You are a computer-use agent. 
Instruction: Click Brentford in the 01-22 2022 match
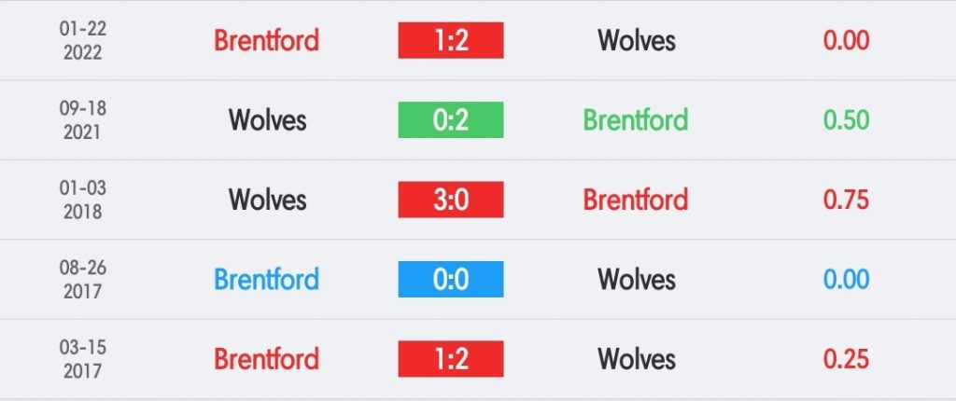click(266, 41)
